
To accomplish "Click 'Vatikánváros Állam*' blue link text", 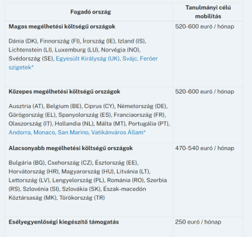I will coord(118,133).
